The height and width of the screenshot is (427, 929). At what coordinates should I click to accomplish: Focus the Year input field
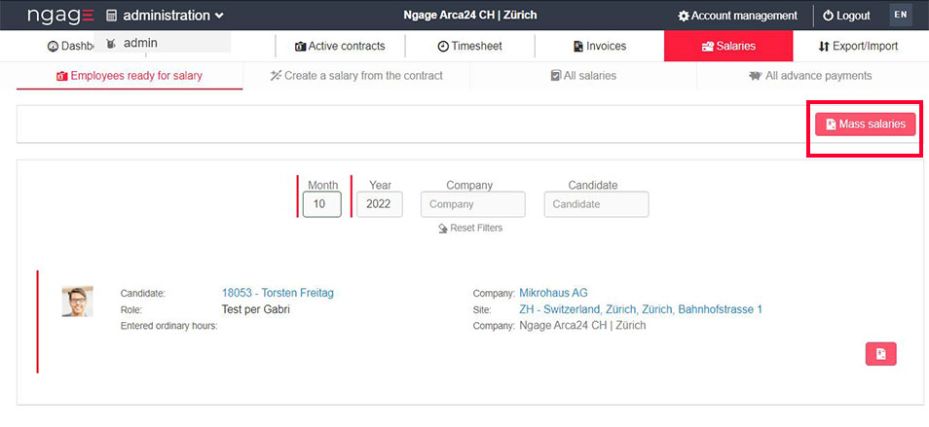(379, 204)
